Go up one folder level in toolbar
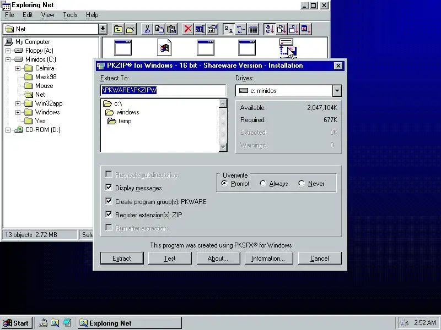 click(x=118, y=29)
